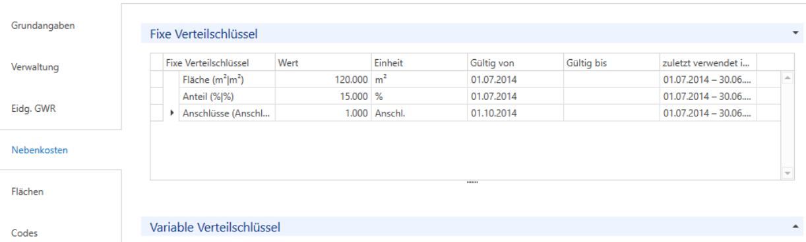Sort by Gültig bis column header

[x=611, y=63]
